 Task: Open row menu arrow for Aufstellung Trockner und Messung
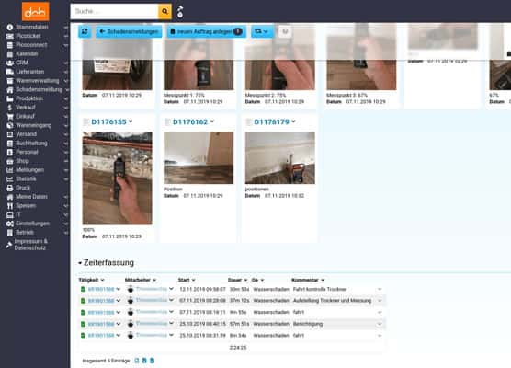tap(380, 301)
